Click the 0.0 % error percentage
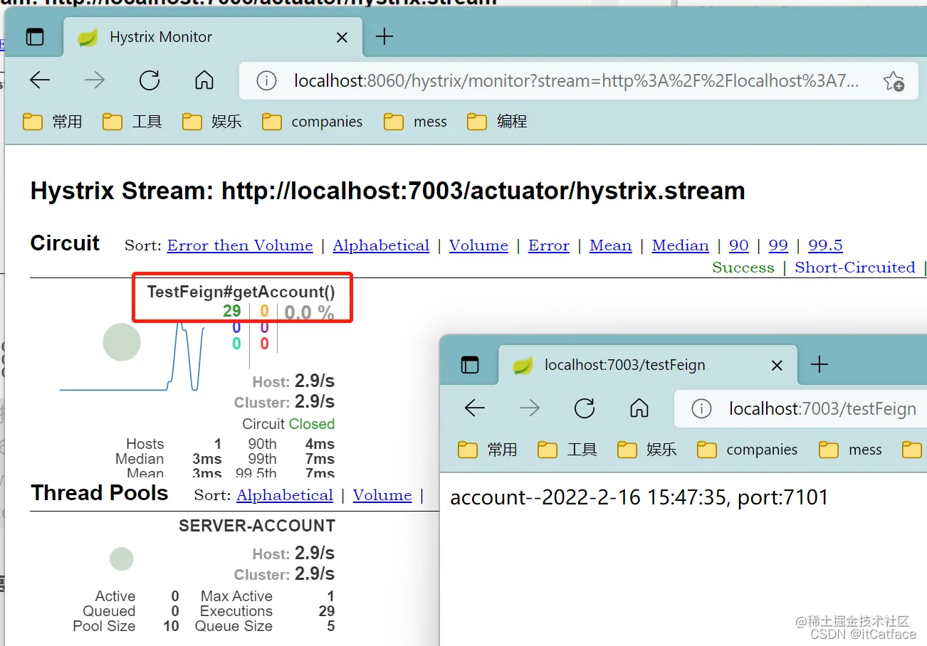This screenshot has width=927, height=646. coord(309,312)
